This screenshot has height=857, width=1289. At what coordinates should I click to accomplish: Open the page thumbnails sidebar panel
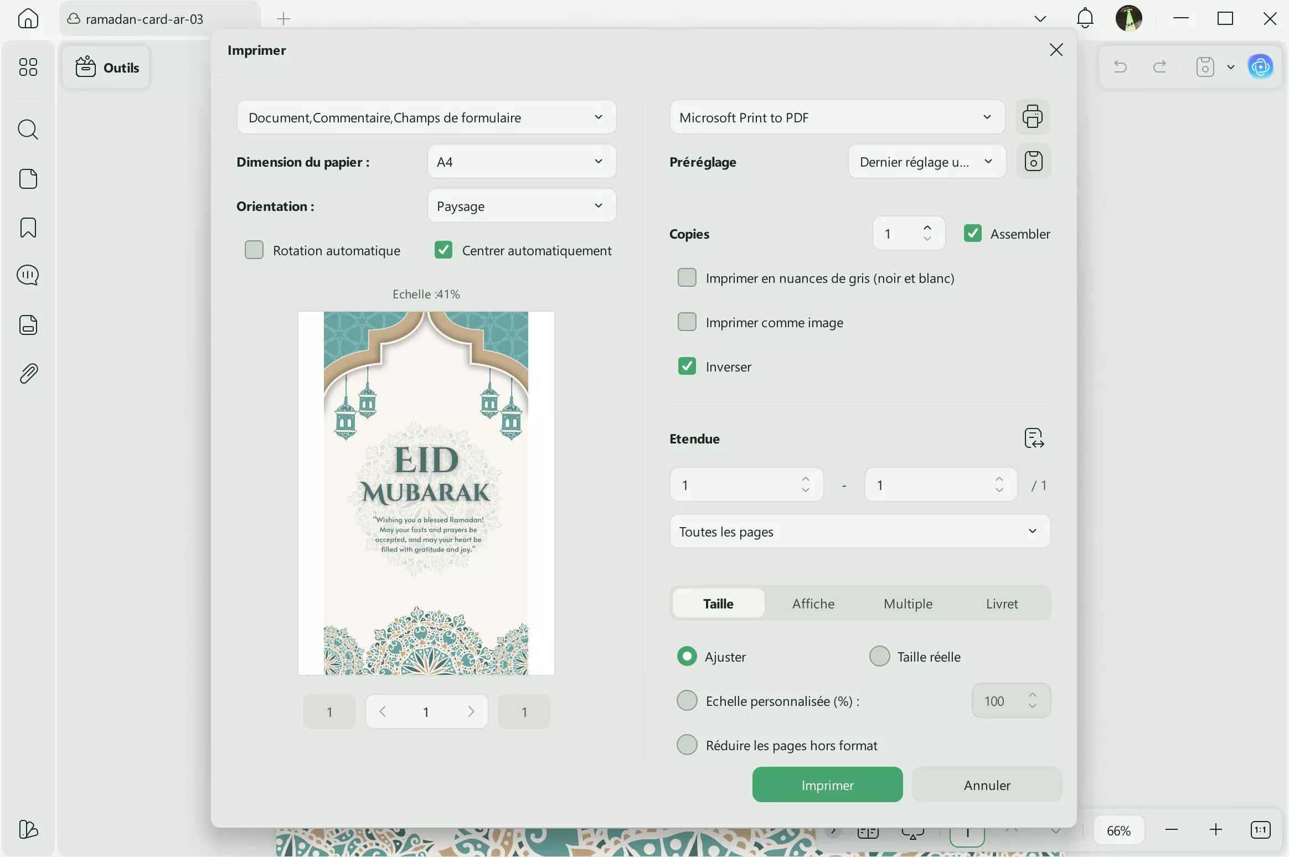27,178
